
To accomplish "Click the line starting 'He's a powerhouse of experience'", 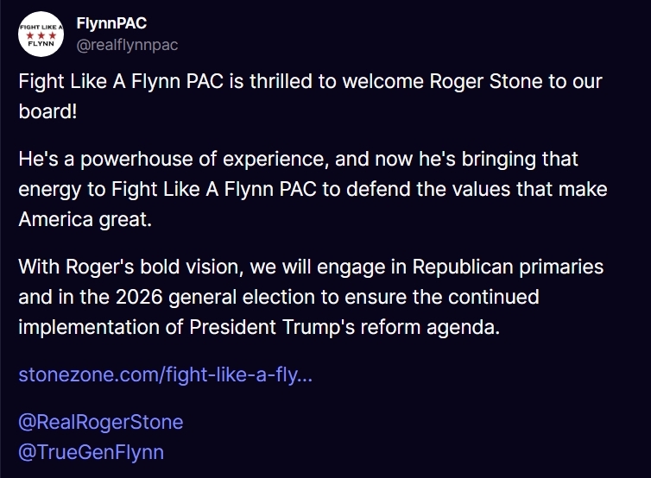I will [298, 159].
